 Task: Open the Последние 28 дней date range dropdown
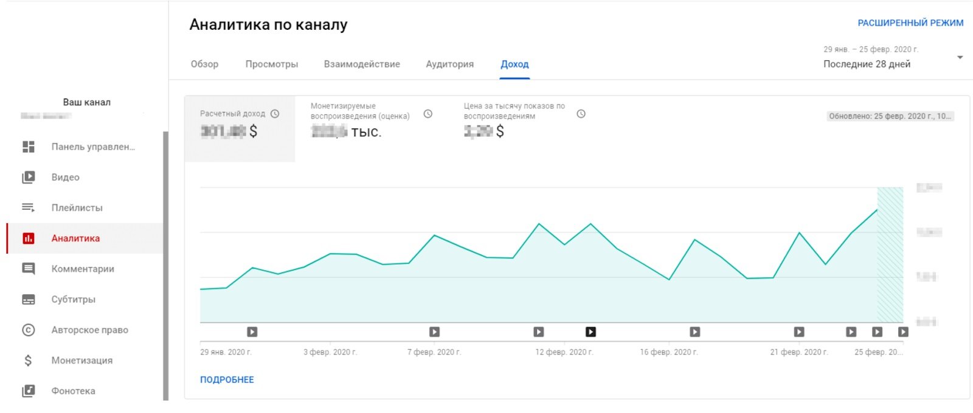(x=893, y=57)
